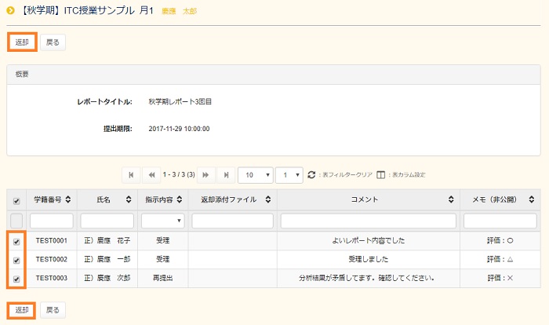Go to the next page of results
This screenshot has width=549, height=325.
[x=206, y=174]
